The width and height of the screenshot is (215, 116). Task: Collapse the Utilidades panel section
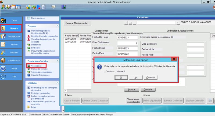(57, 83)
